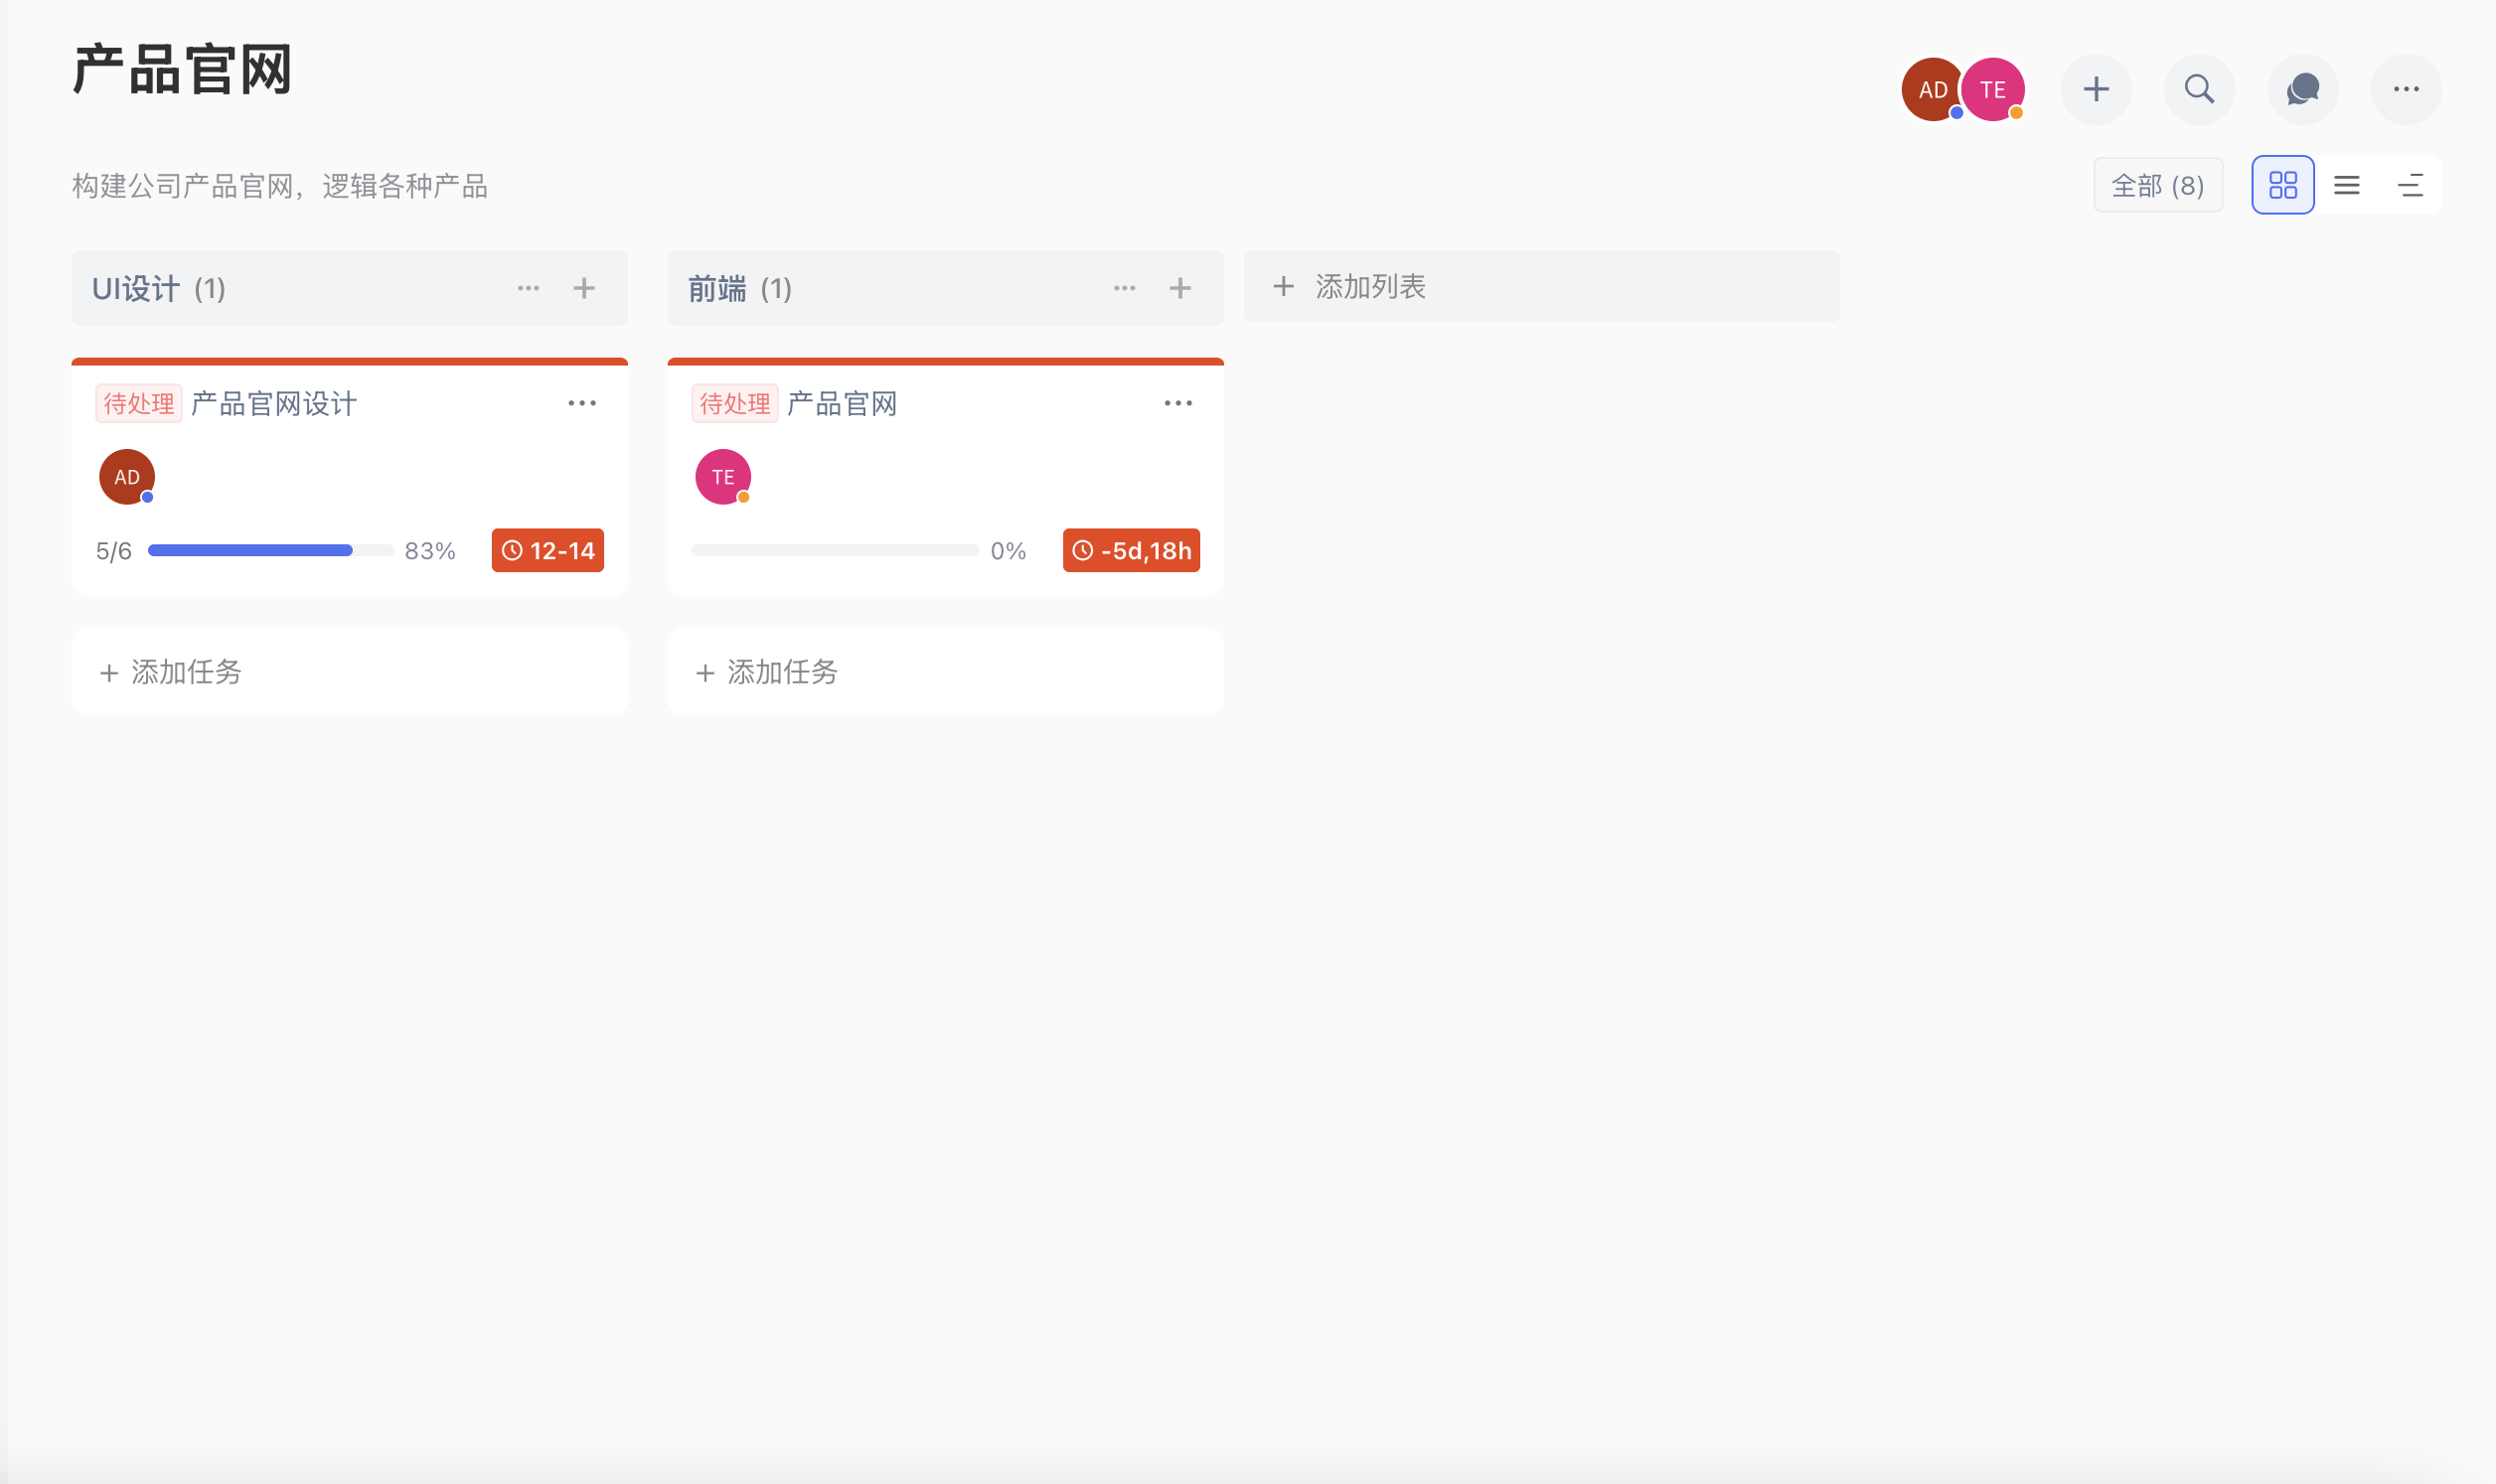Click the TE member avatar in header

[1993, 89]
